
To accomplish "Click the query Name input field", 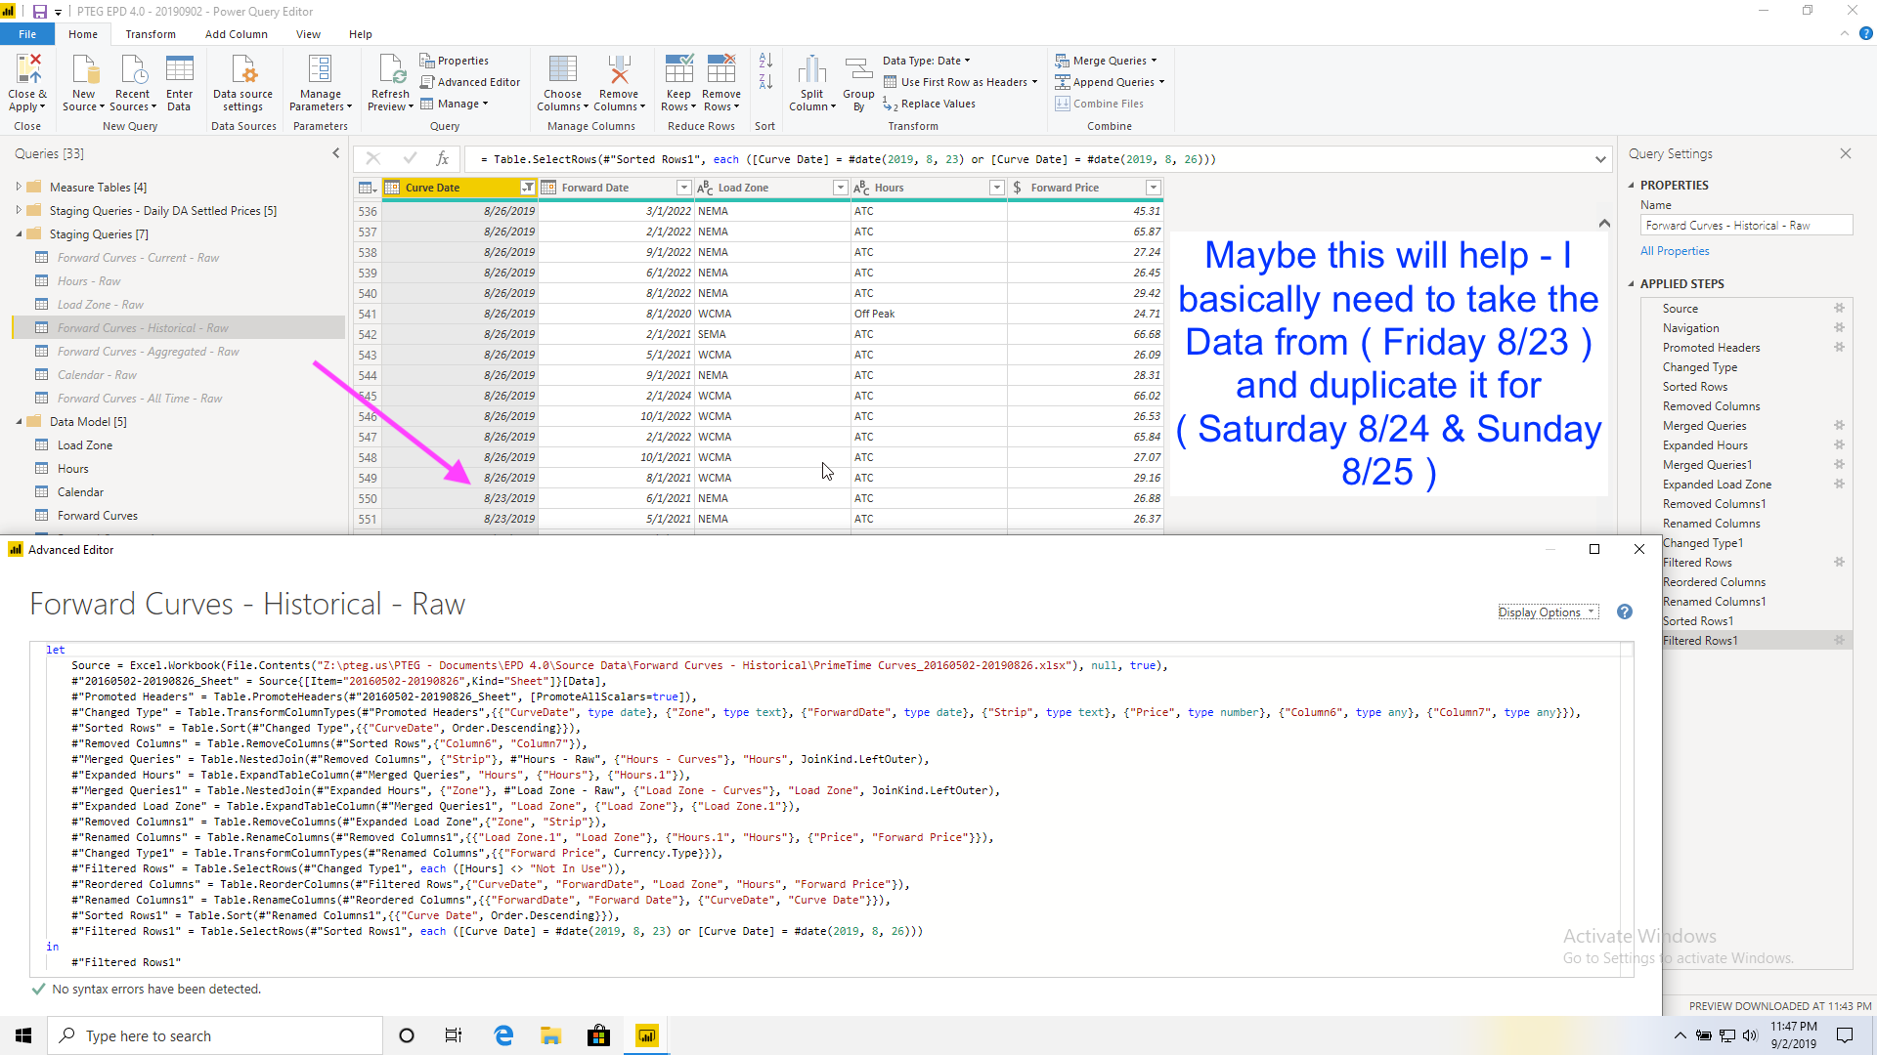I will [x=1746, y=226].
